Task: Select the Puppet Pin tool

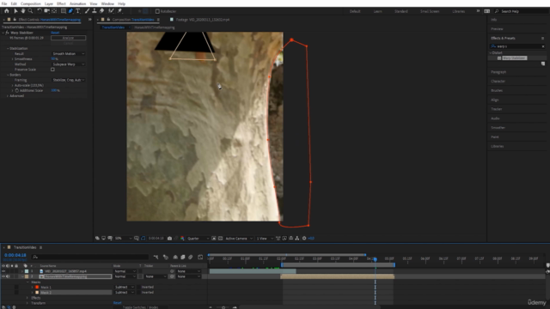Action: coord(119,11)
